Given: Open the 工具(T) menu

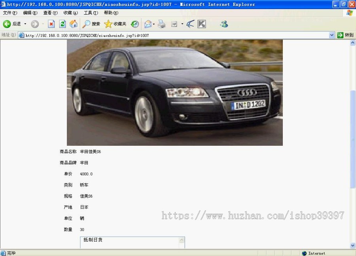Looking at the screenshot, I should 91,13.
